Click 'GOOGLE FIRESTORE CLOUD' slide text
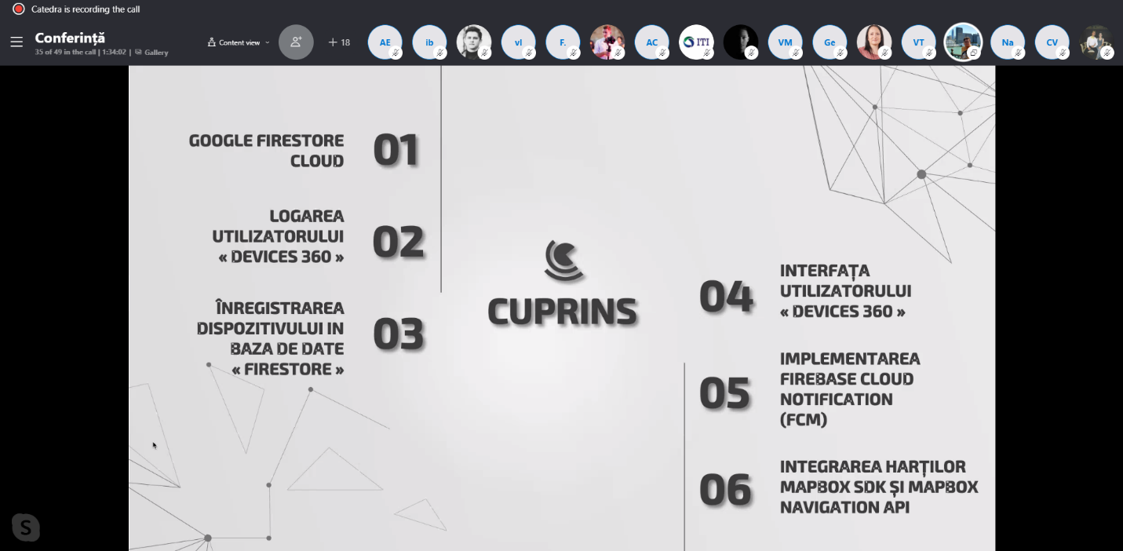 (x=266, y=151)
